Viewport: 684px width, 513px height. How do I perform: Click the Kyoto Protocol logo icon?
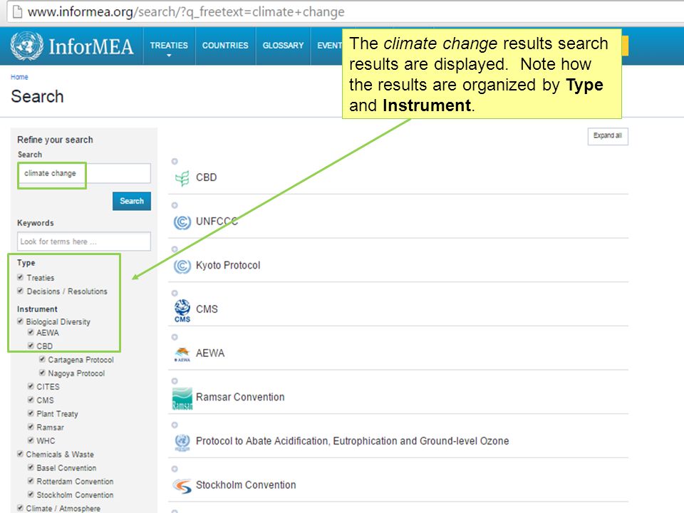pyautogui.click(x=182, y=266)
